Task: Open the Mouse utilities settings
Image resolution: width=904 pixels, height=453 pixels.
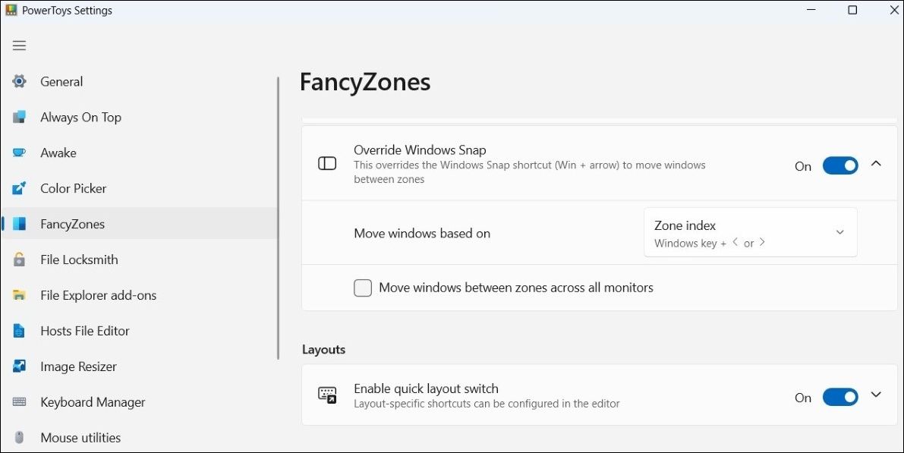Action: 80,437
